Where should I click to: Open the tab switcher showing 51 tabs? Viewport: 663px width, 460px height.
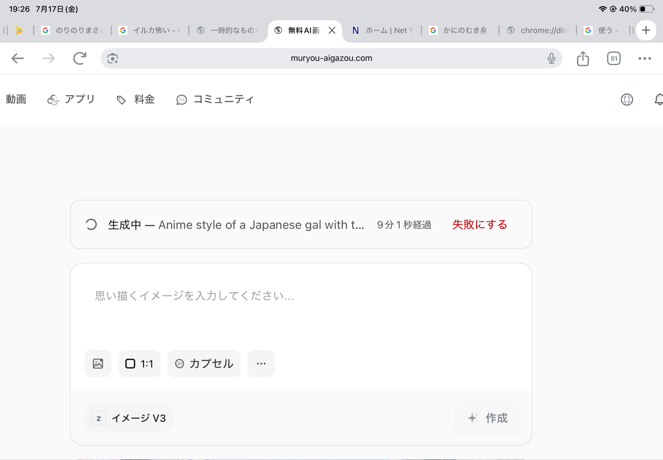tap(614, 59)
